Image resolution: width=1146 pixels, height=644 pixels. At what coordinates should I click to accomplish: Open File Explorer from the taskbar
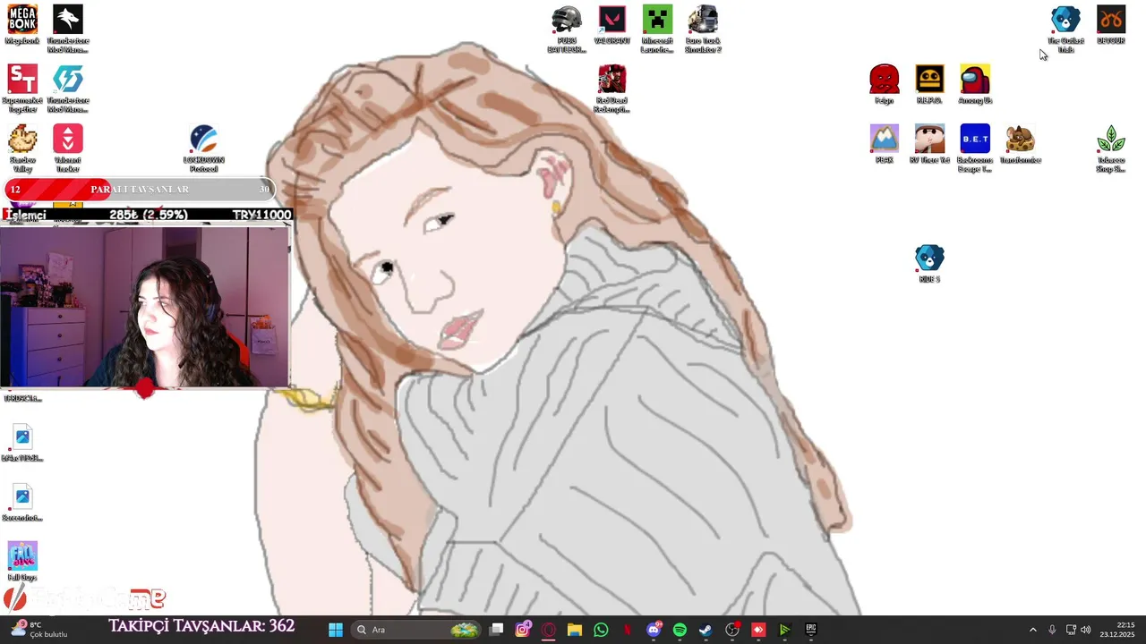click(575, 630)
